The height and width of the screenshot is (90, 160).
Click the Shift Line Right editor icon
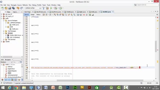[80, 15]
